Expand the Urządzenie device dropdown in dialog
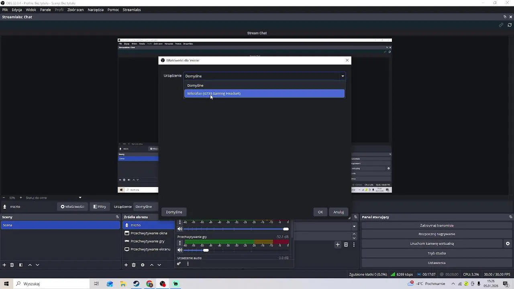 264,76
